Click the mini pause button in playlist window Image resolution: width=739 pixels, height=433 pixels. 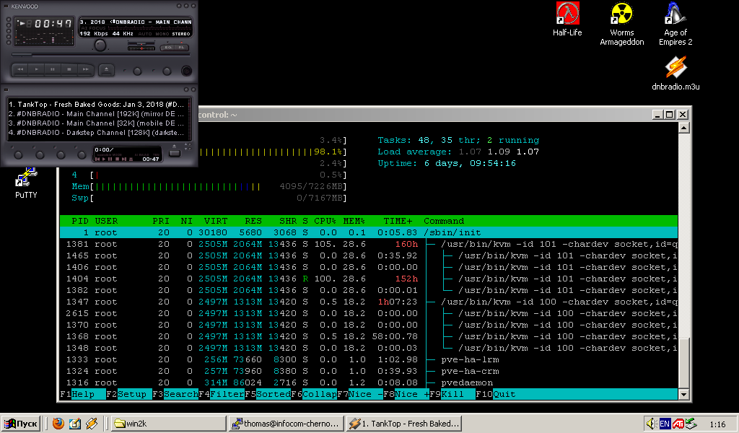click(110, 159)
